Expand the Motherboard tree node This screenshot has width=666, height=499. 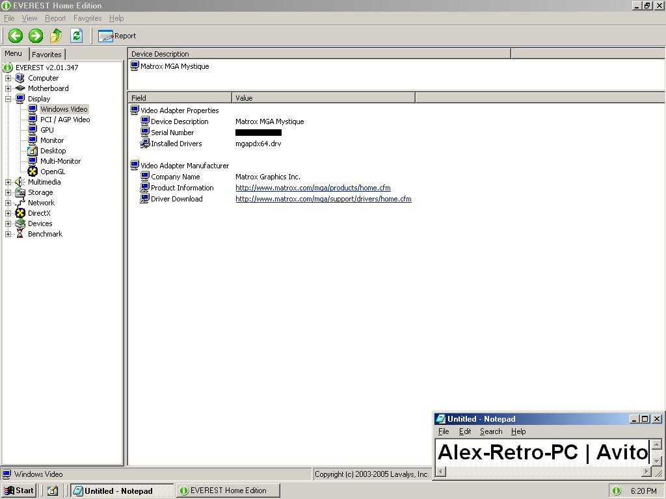tap(8, 88)
